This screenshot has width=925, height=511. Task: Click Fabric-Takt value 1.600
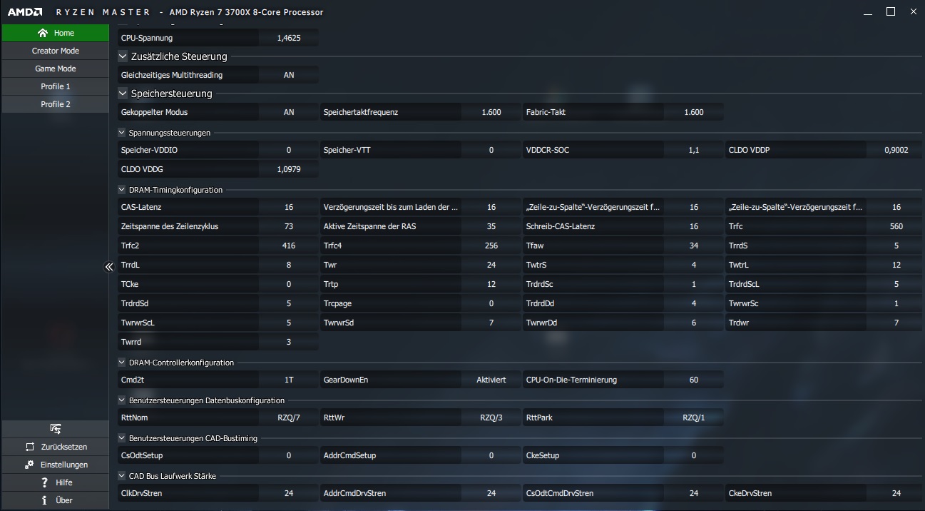pos(694,112)
